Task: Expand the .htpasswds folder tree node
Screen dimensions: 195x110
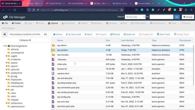Action: (6, 79)
